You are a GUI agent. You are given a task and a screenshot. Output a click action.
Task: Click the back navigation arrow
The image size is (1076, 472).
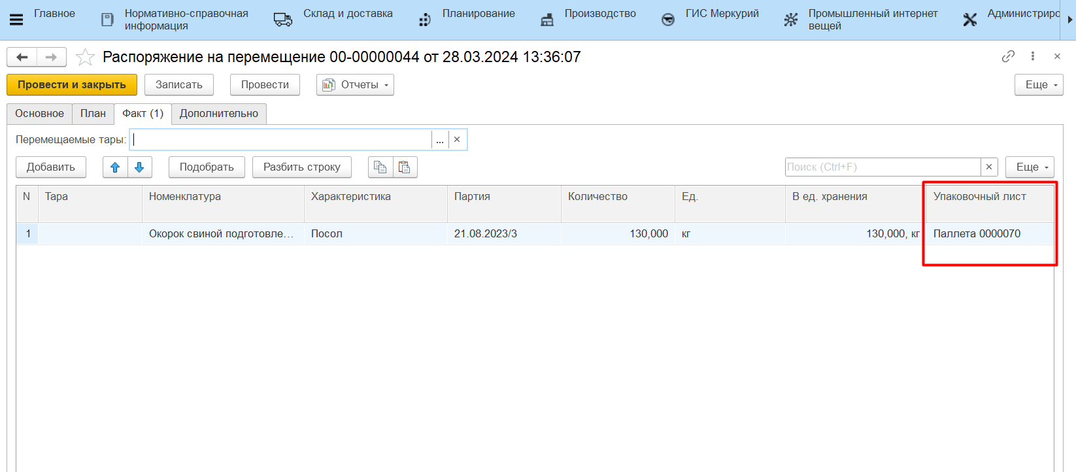22,58
